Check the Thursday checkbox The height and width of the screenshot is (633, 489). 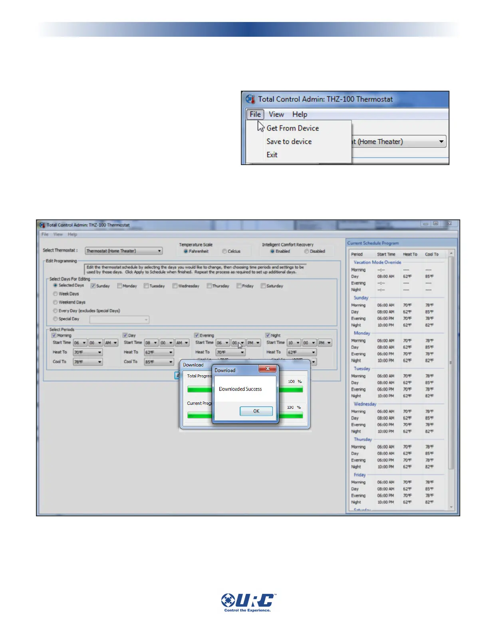[x=209, y=286]
